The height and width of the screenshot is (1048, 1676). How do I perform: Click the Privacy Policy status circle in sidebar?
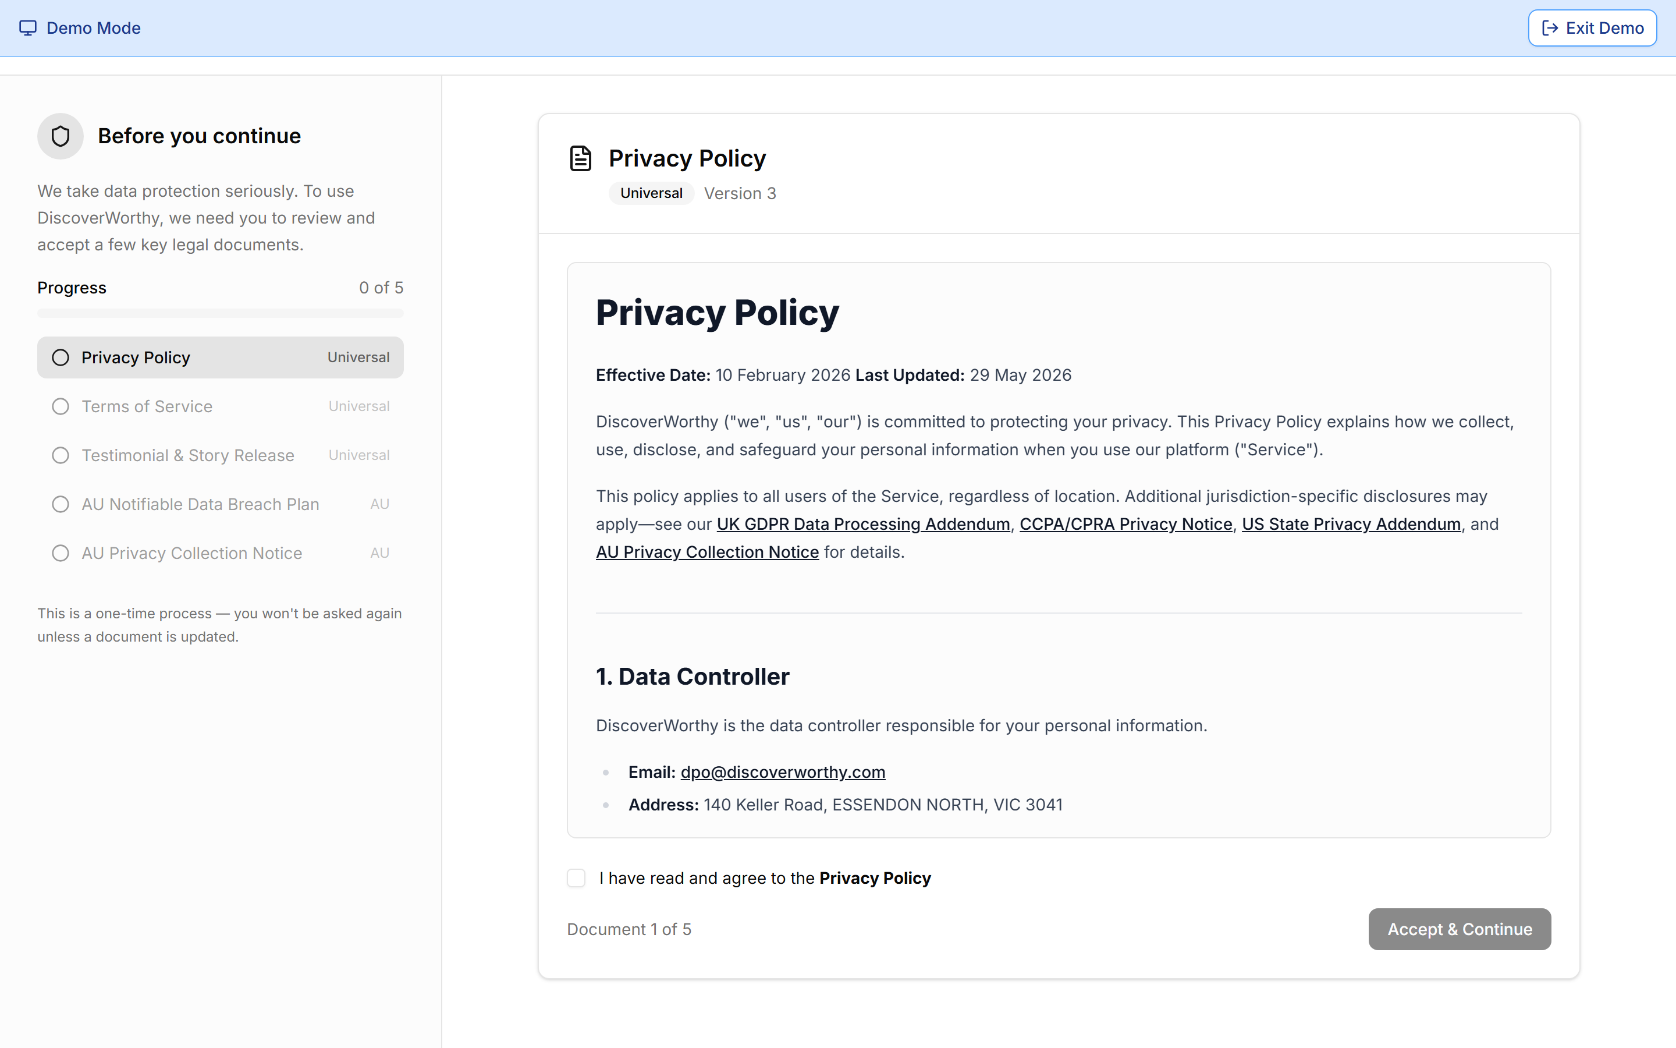point(61,357)
